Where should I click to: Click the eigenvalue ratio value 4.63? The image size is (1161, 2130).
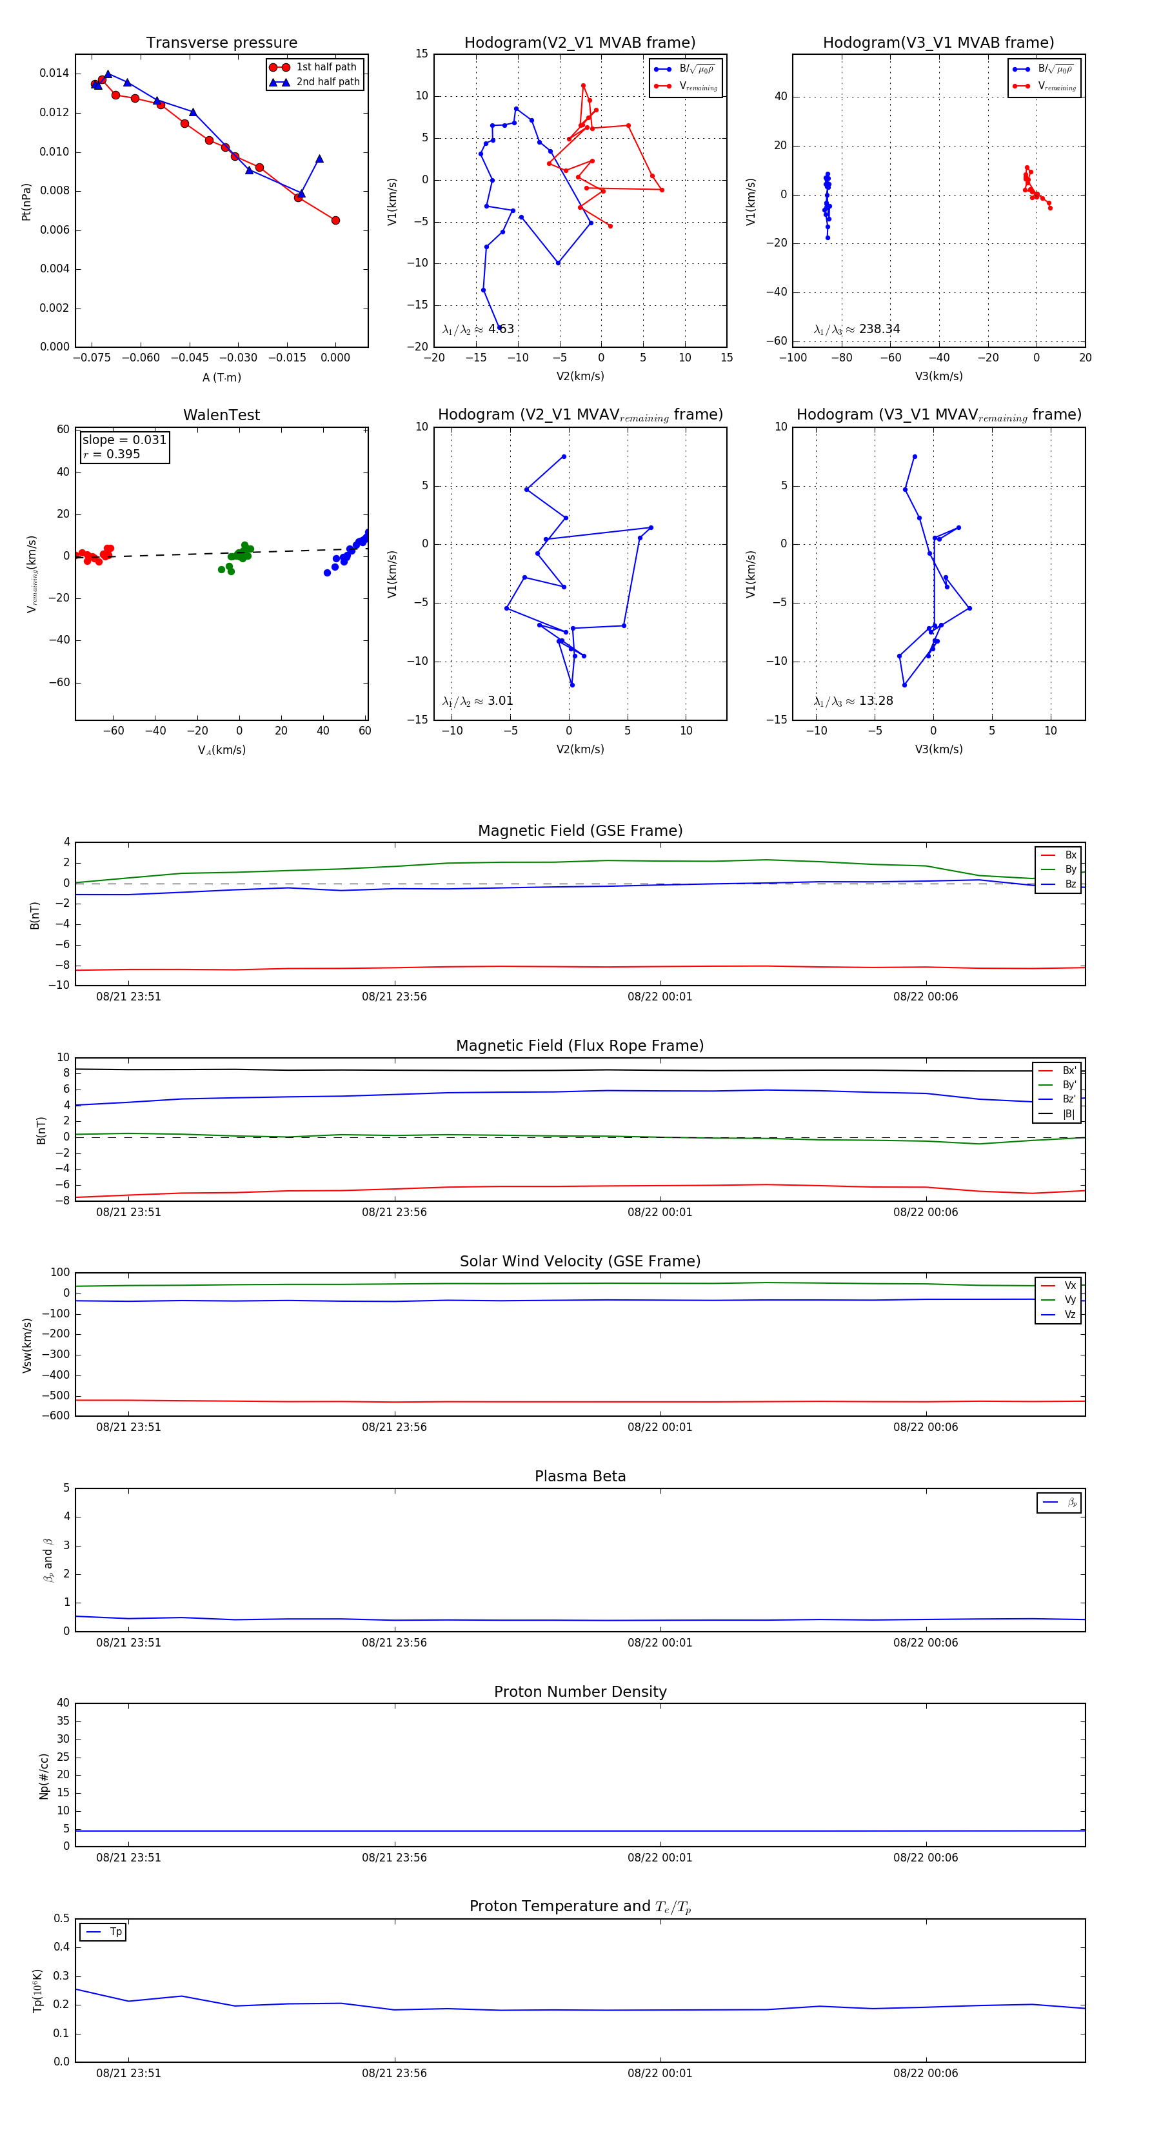(501, 329)
